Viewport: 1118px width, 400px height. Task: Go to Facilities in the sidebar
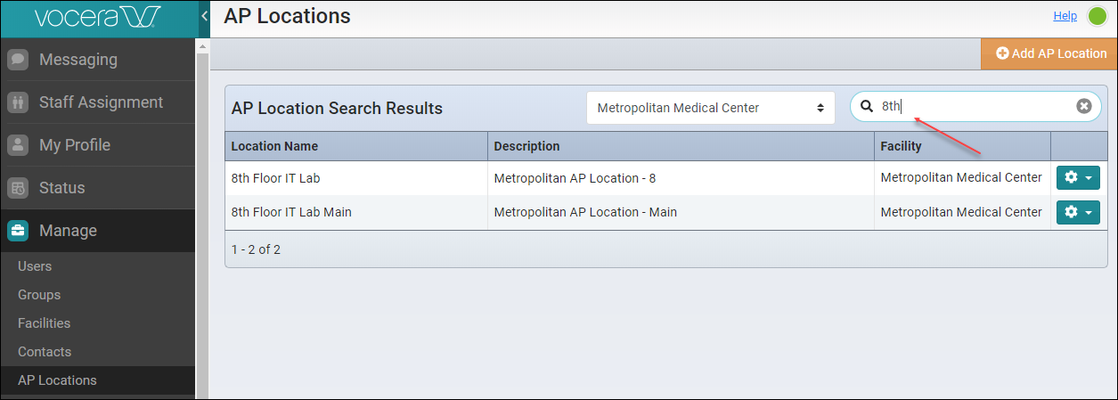(x=44, y=323)
